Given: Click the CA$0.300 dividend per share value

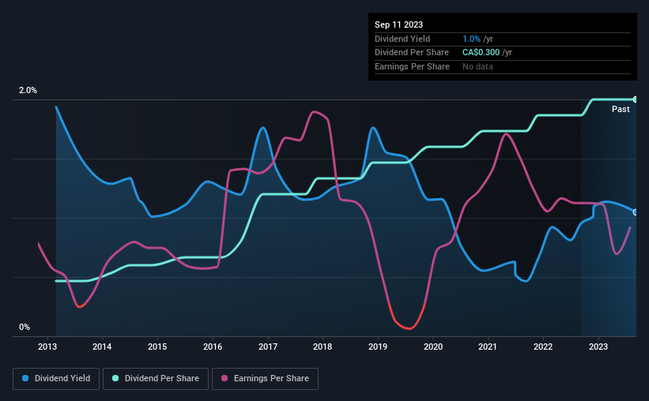Looking at the screenshot, I should pos(481,53).
